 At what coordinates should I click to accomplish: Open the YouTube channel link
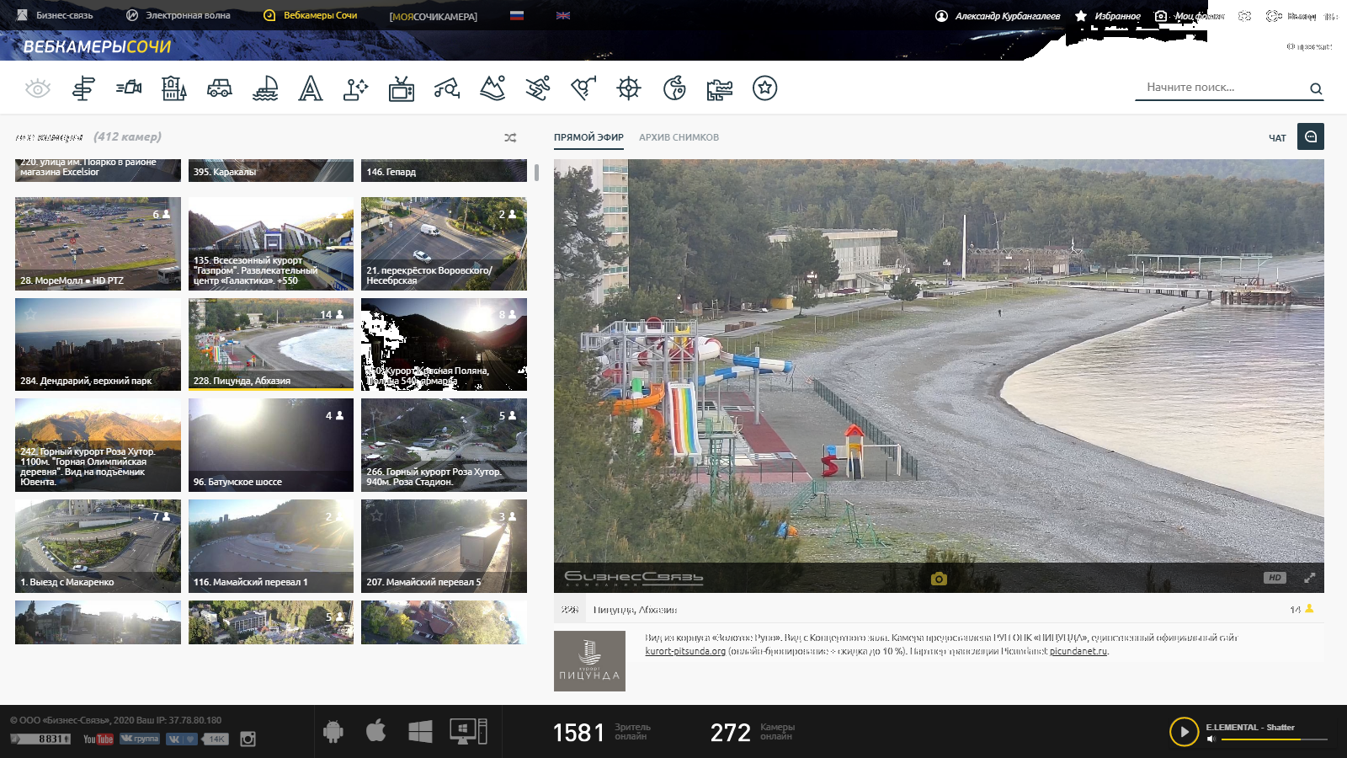click(x=98, y=739)
